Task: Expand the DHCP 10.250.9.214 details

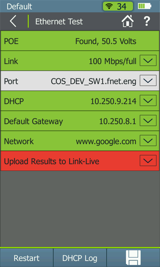Action: tap(148, 100)
